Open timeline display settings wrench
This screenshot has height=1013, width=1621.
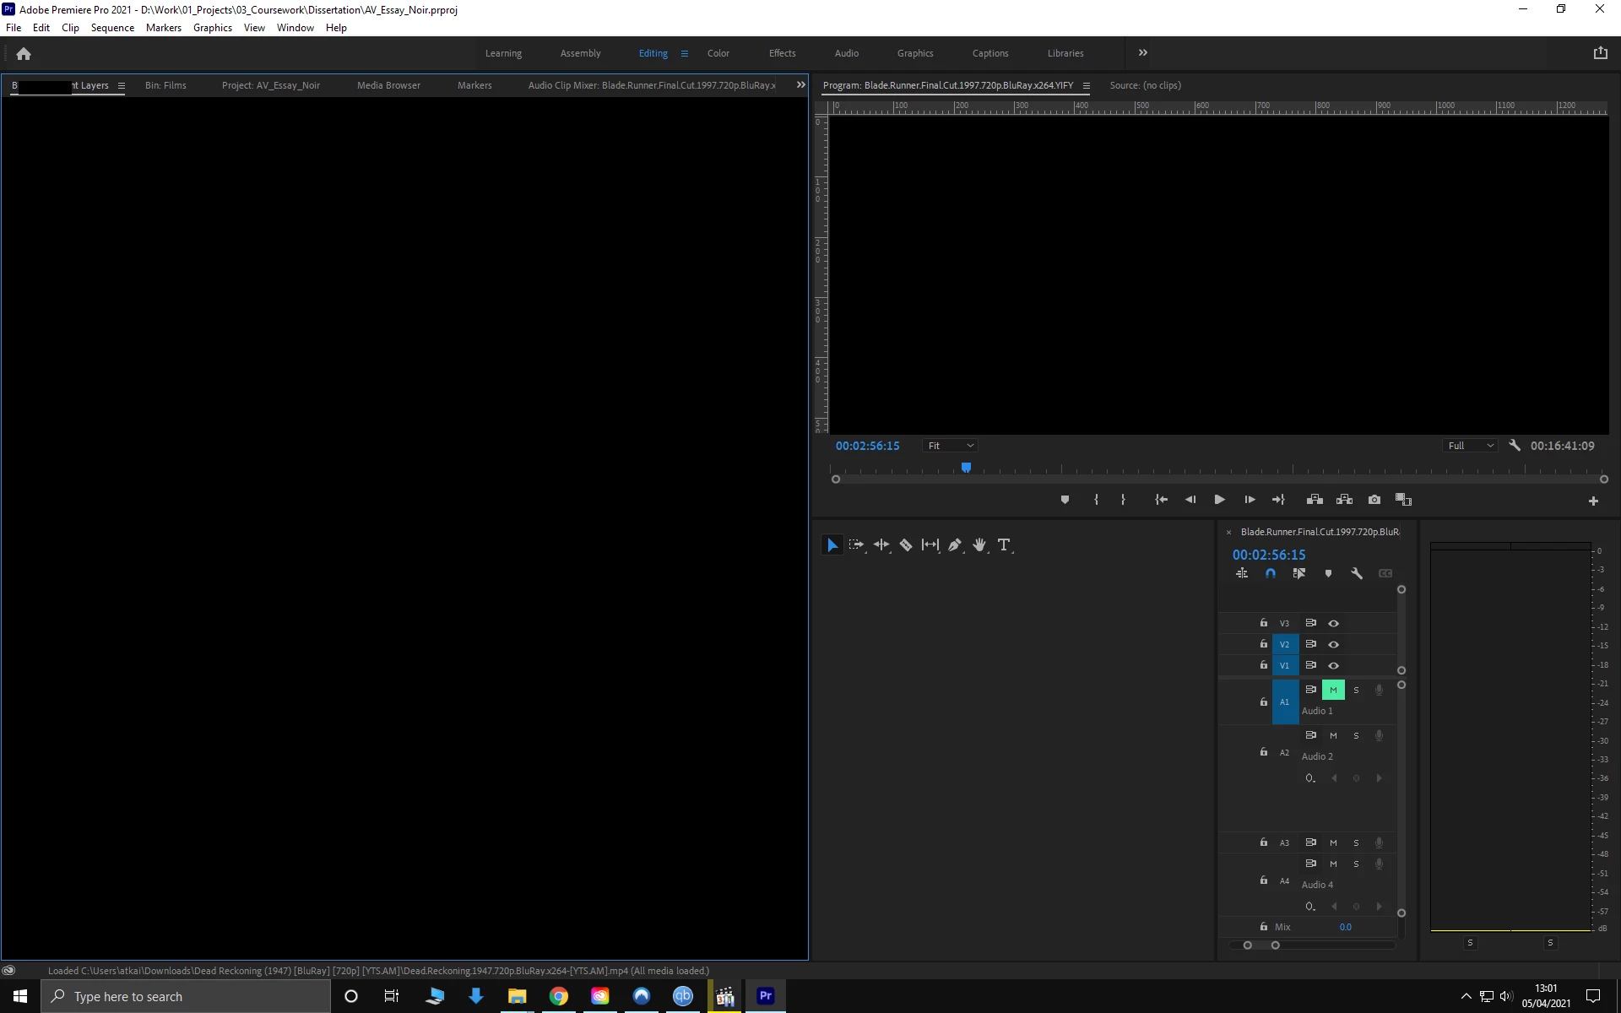[1357, 573]
